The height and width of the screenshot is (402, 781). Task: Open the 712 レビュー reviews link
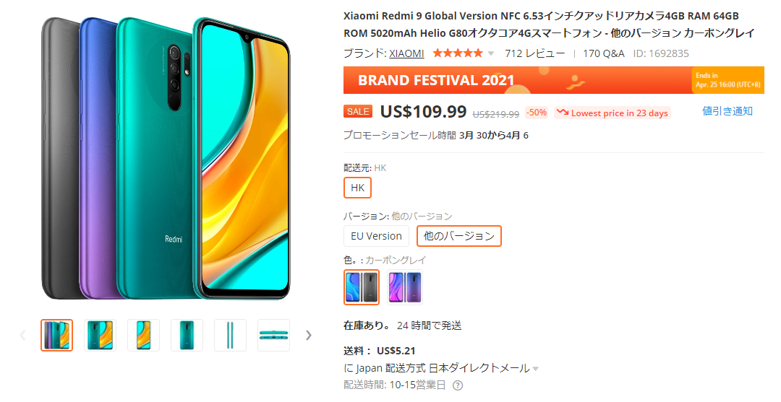pos(535,53)
